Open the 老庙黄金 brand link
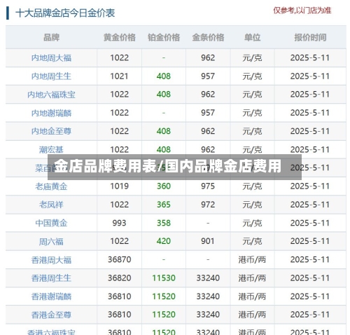The image size is (350, 335). point(51,186)
